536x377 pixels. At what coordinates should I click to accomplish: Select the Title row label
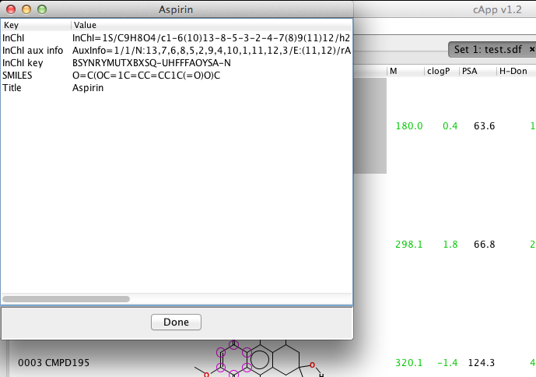tap(12, 88)
